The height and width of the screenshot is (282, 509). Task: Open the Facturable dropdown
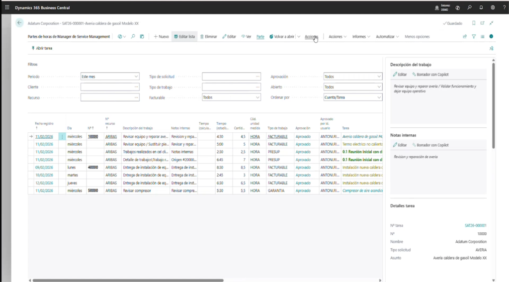(257, 97)
